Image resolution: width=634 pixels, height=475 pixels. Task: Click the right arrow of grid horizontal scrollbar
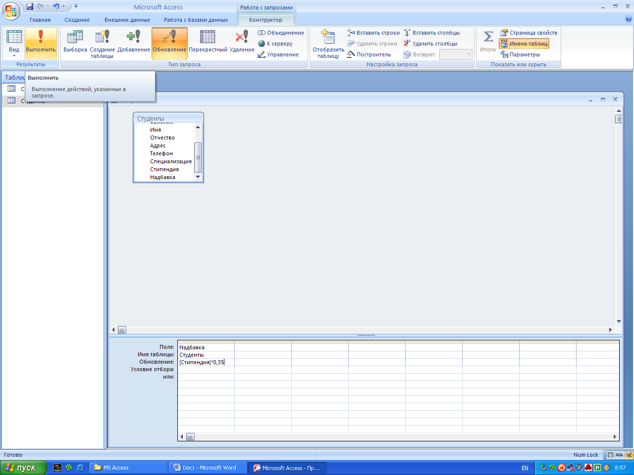[615, 436]
